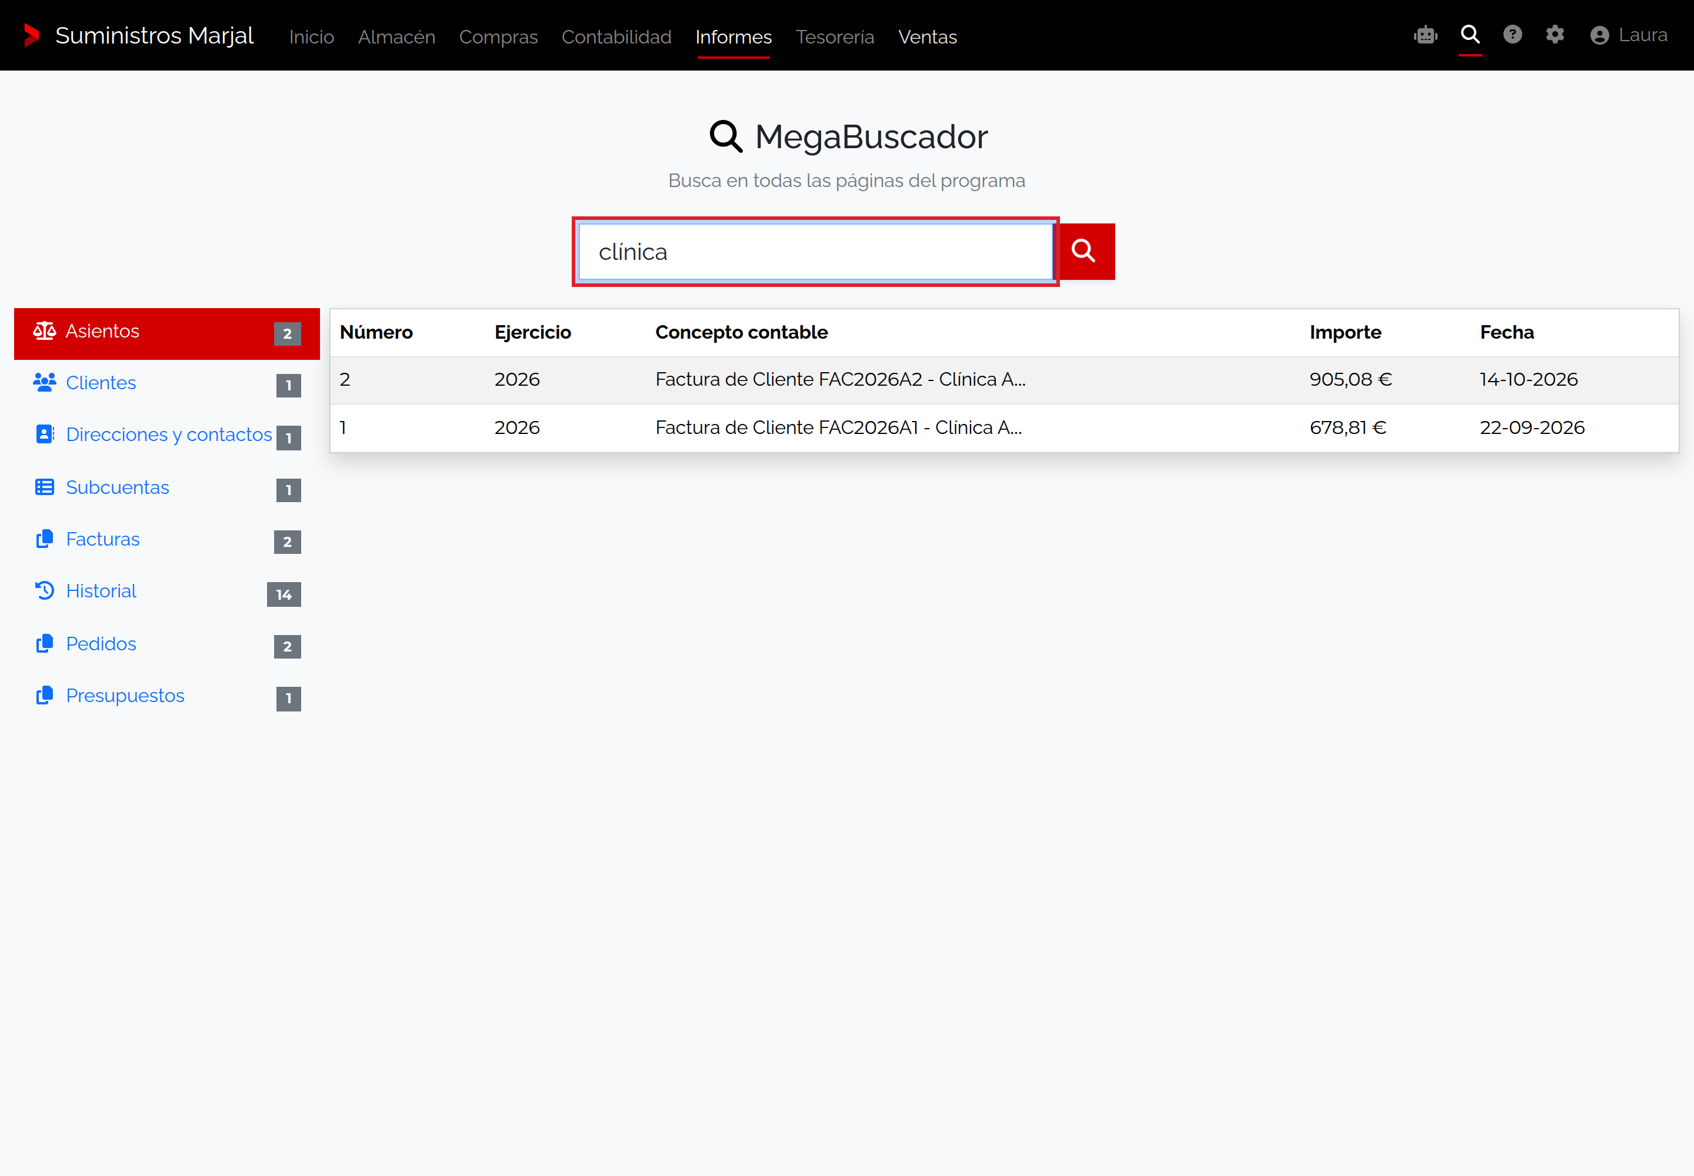Open the robot assistant icon in navbar
The image size is (1694, 1176).
pyautogui.click(x=1426, y=35)
